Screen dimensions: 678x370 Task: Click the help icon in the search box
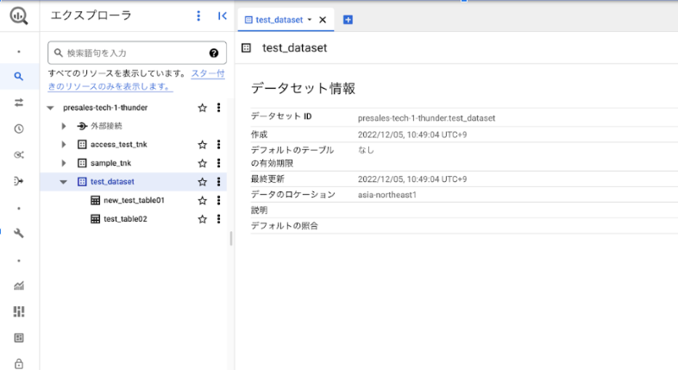(214, 53)
